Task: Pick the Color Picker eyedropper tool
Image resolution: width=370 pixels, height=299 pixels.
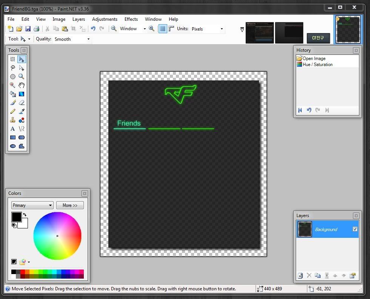Action: click(x=22, y=111)
